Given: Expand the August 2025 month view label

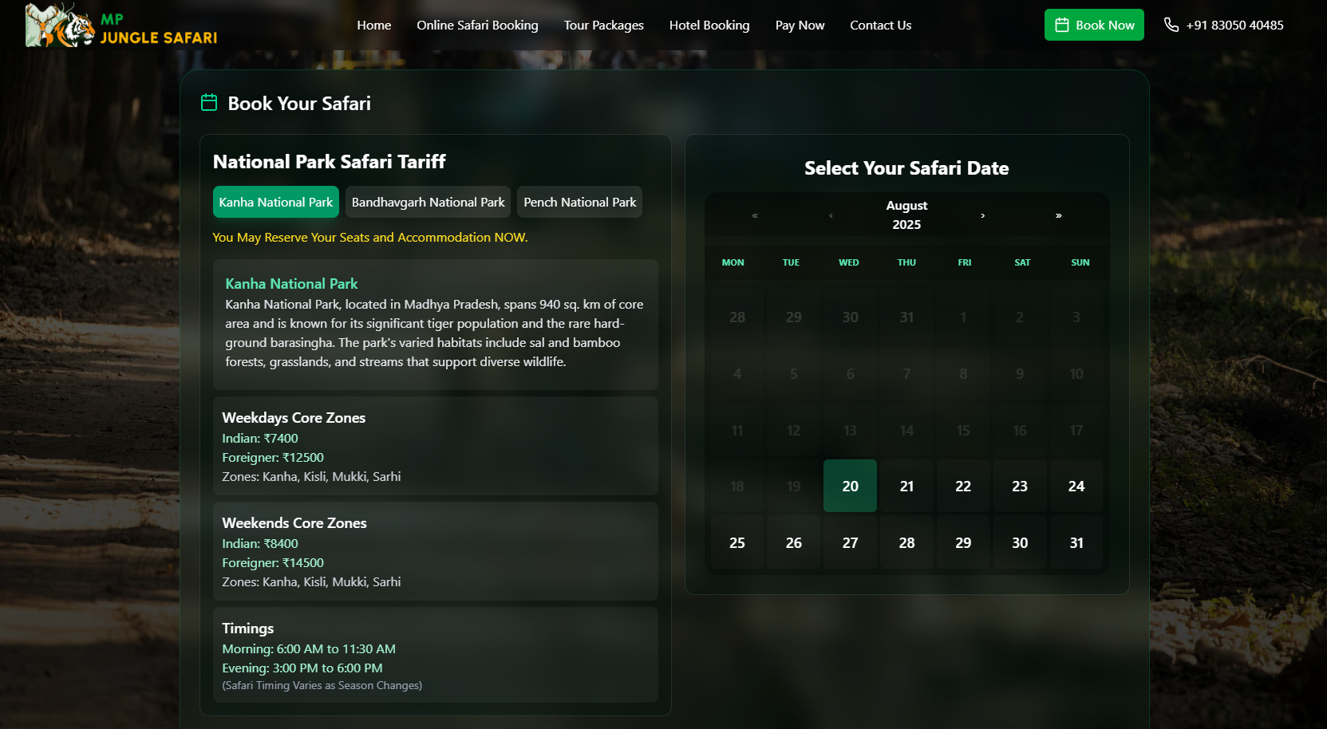Looking at the screenshot, I should [x=906, y=215].
